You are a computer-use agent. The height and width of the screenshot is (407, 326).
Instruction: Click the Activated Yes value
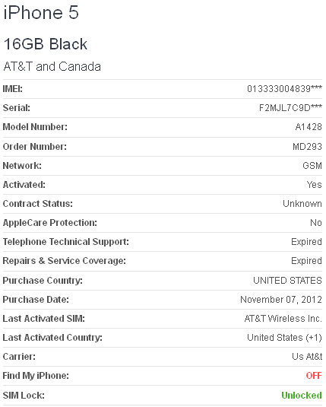(x=315, y=185)
